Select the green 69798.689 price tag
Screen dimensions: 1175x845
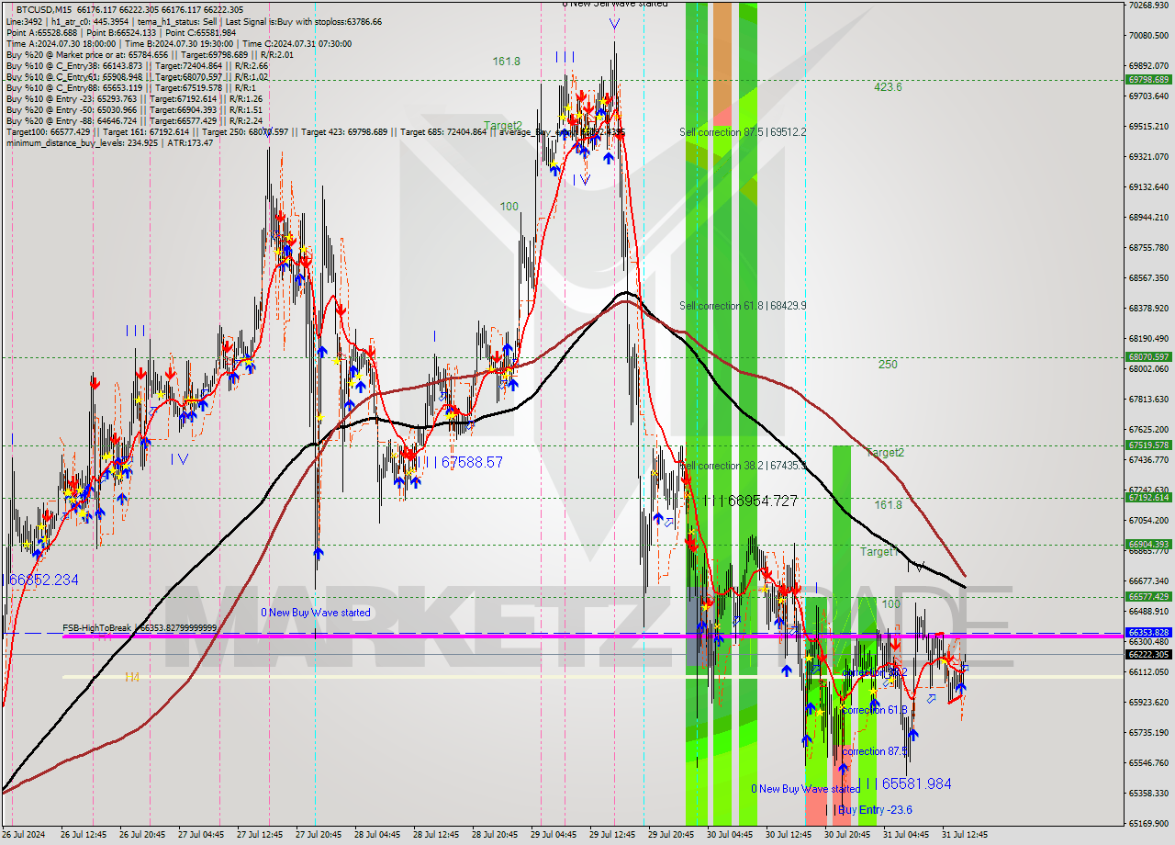tap(1147, 80)
